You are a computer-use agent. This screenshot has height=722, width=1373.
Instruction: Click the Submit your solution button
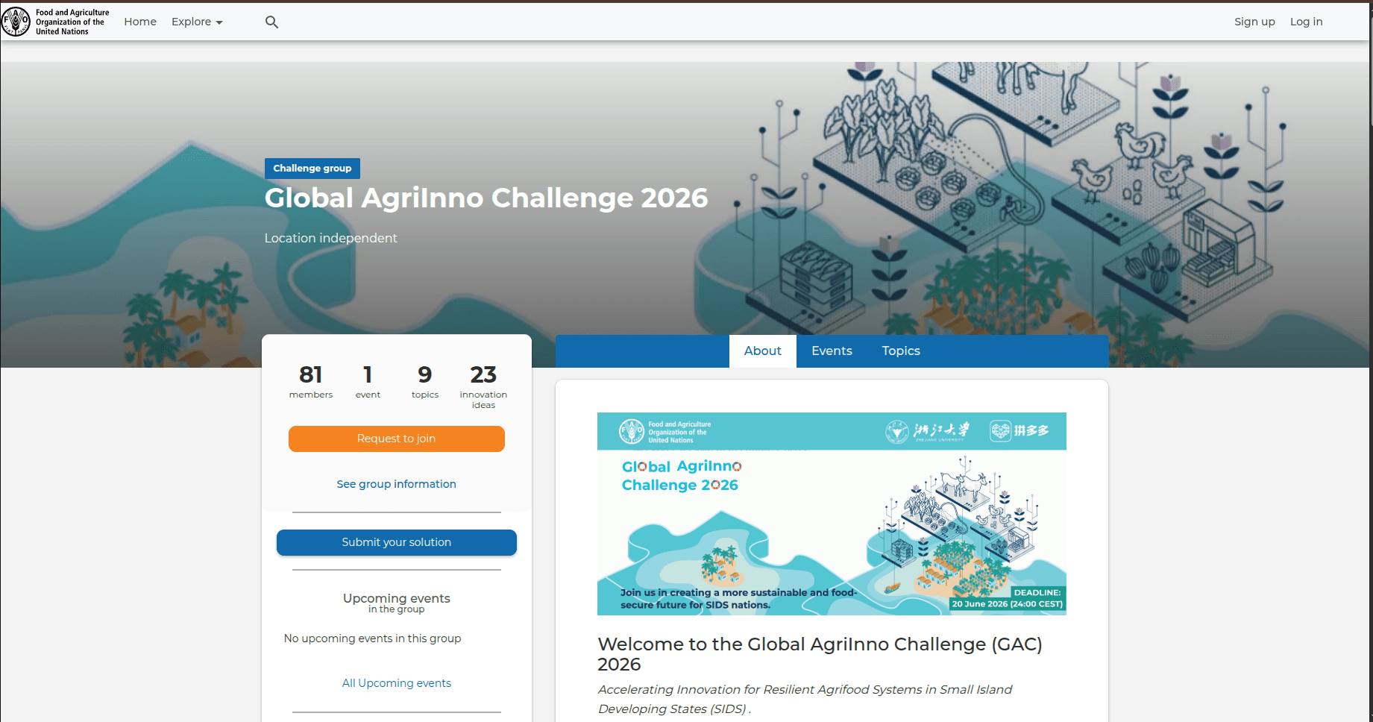(x=396, y=542)
